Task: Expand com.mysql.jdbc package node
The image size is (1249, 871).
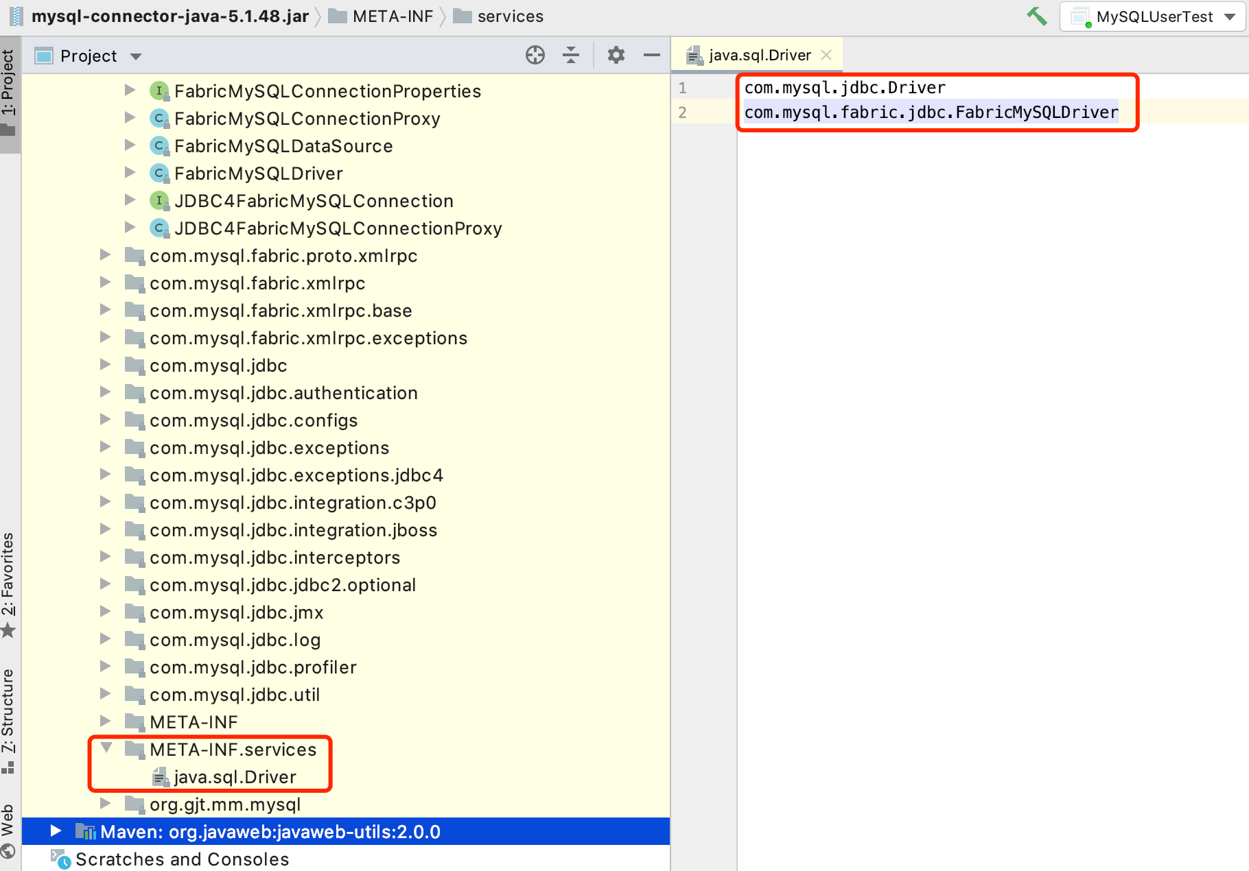Action: [105, 365]
